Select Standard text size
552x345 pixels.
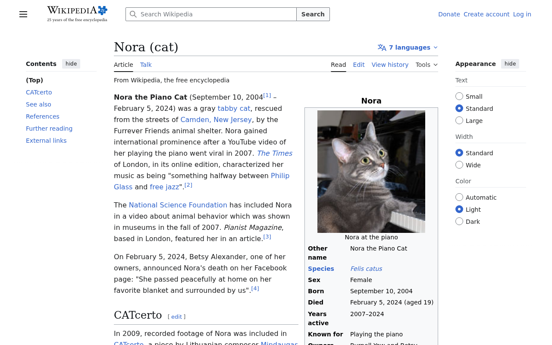click(459, 108)
